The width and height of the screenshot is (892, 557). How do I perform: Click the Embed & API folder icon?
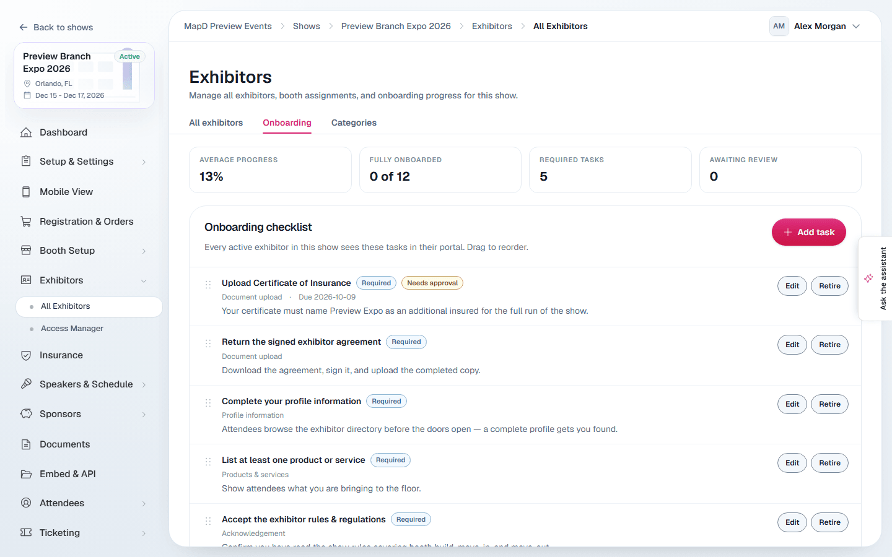[26, 474]
